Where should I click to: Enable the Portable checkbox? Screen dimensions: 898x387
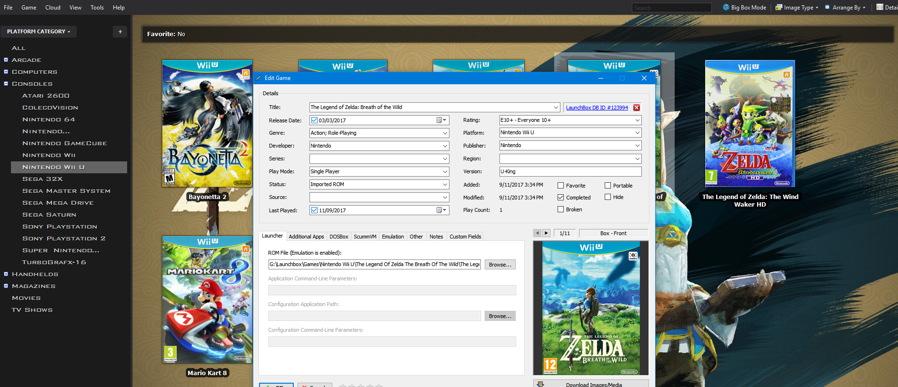608,186
